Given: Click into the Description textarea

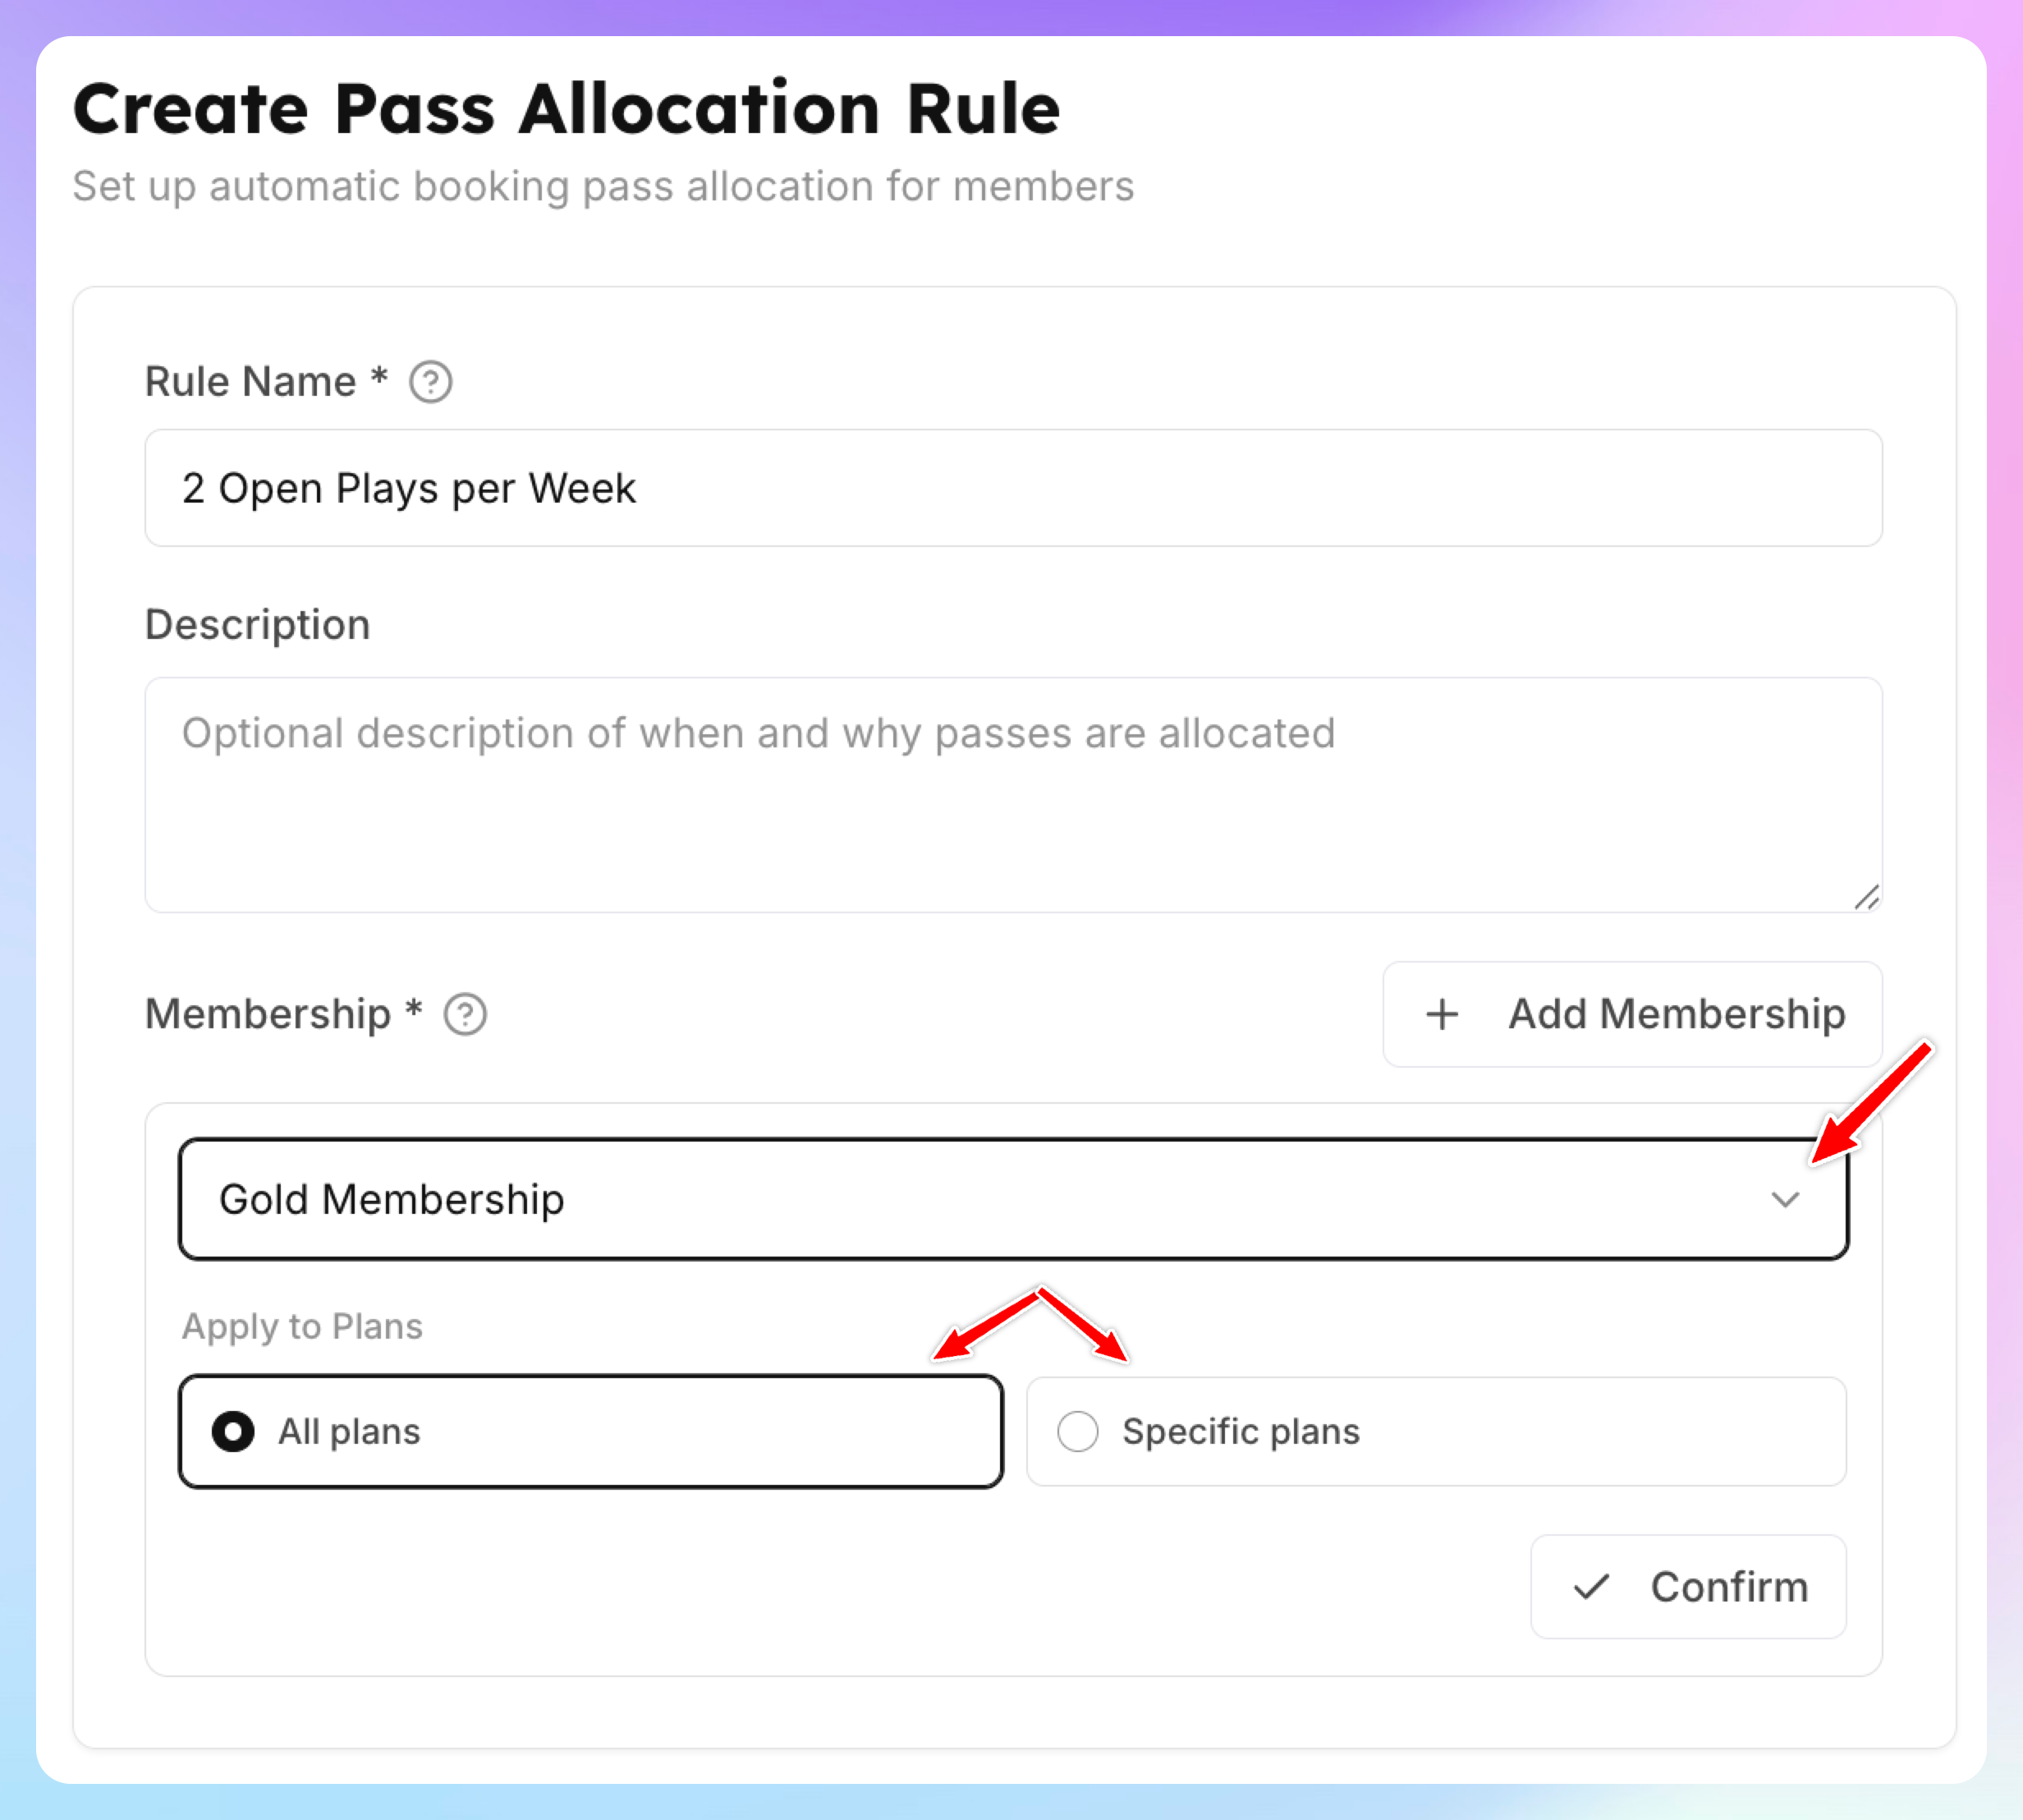Looking at the screenshot, I should tap(1013, 795).
